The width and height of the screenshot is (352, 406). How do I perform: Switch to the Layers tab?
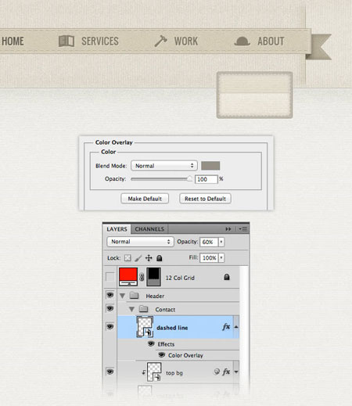[117, 229]
